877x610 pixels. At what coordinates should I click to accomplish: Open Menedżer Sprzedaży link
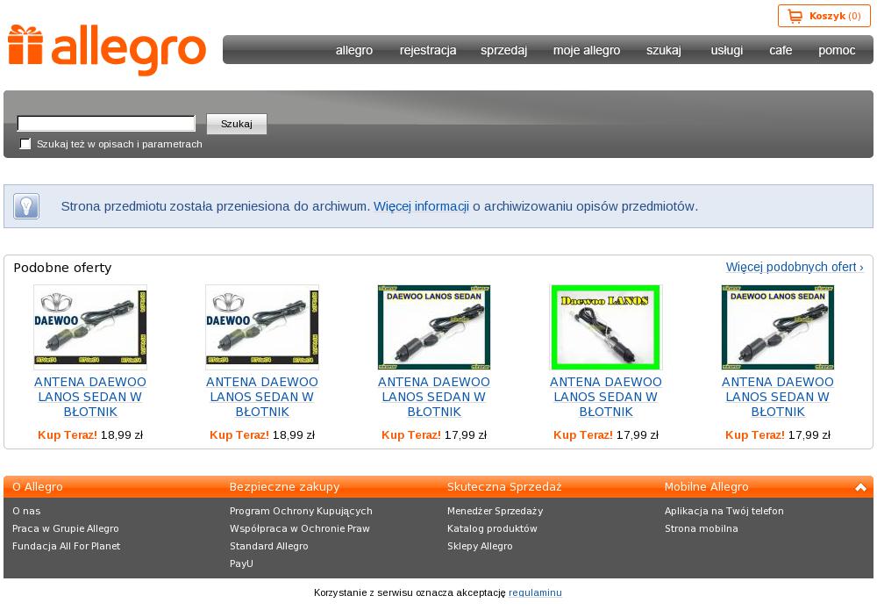[495, 511]
